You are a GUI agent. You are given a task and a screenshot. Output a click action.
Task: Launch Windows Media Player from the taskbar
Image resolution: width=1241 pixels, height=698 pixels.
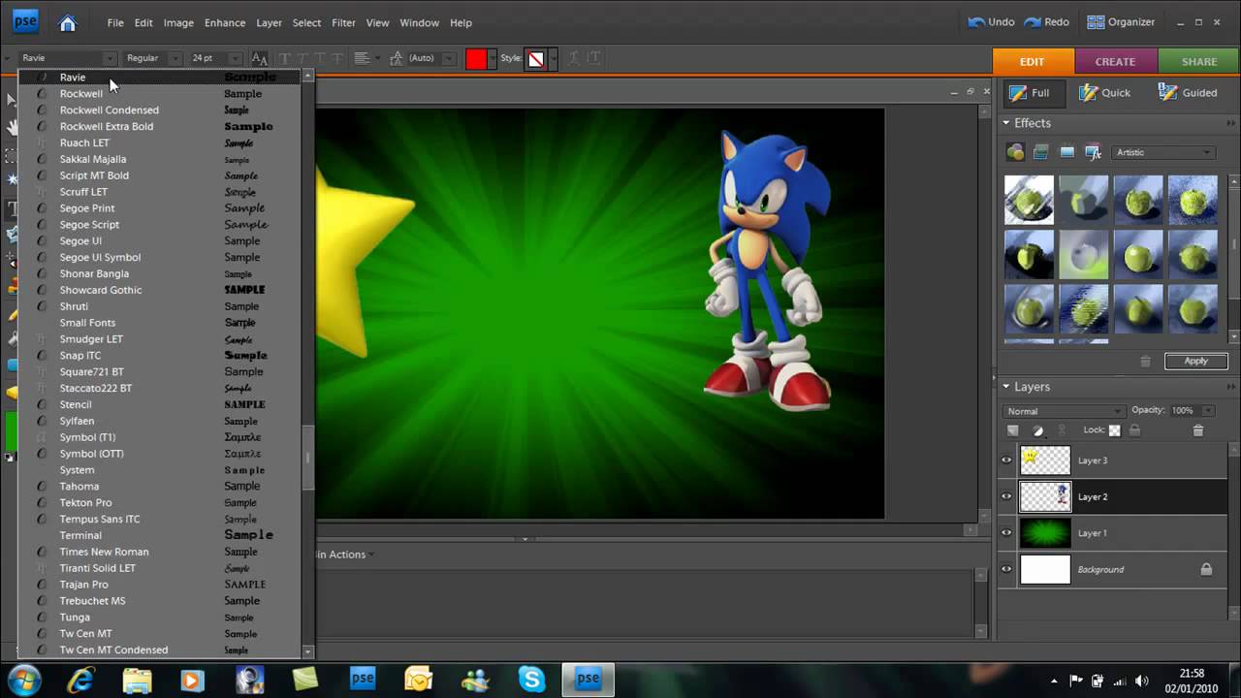pyautogui.click(x=192, y=679)
